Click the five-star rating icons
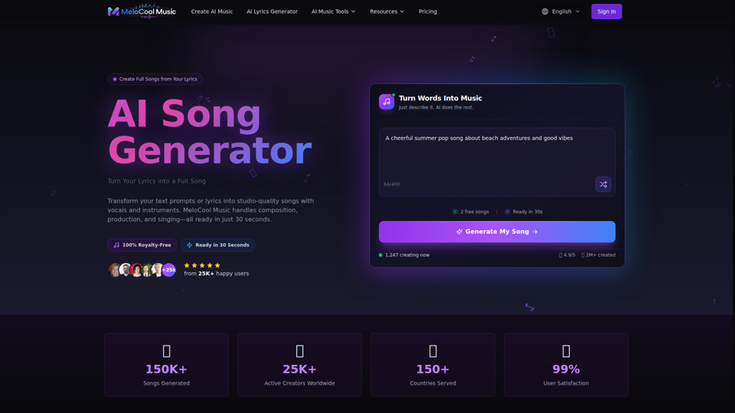The image size is (735, 413). (202, 265)
